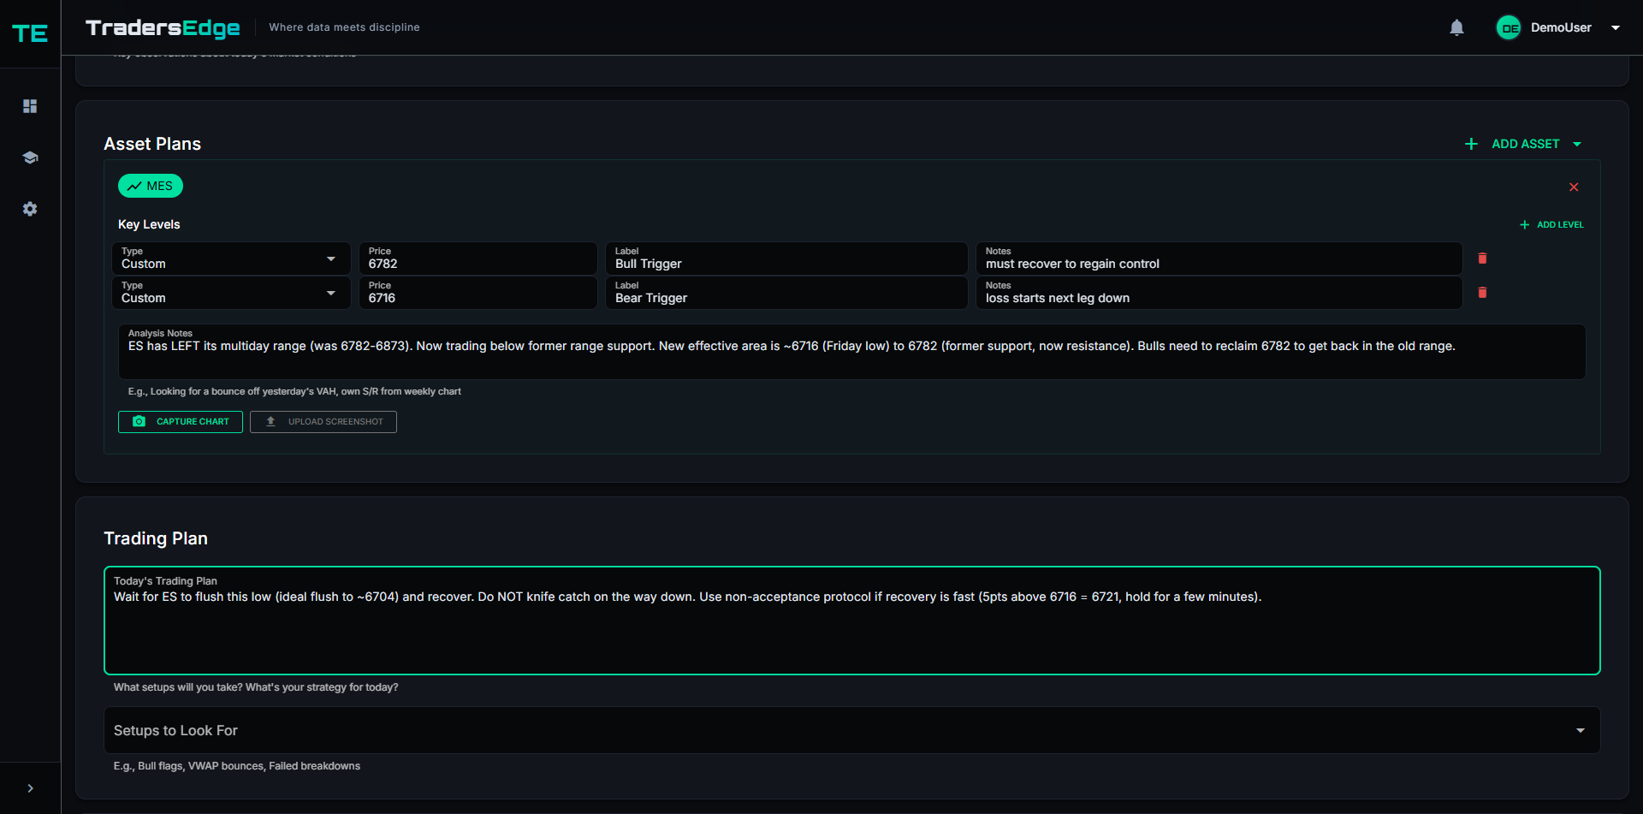The width and height of the screenshot is (1643, 814).
Task: Open Type dropdown for the 6716 level
Action: coord(231,293)
